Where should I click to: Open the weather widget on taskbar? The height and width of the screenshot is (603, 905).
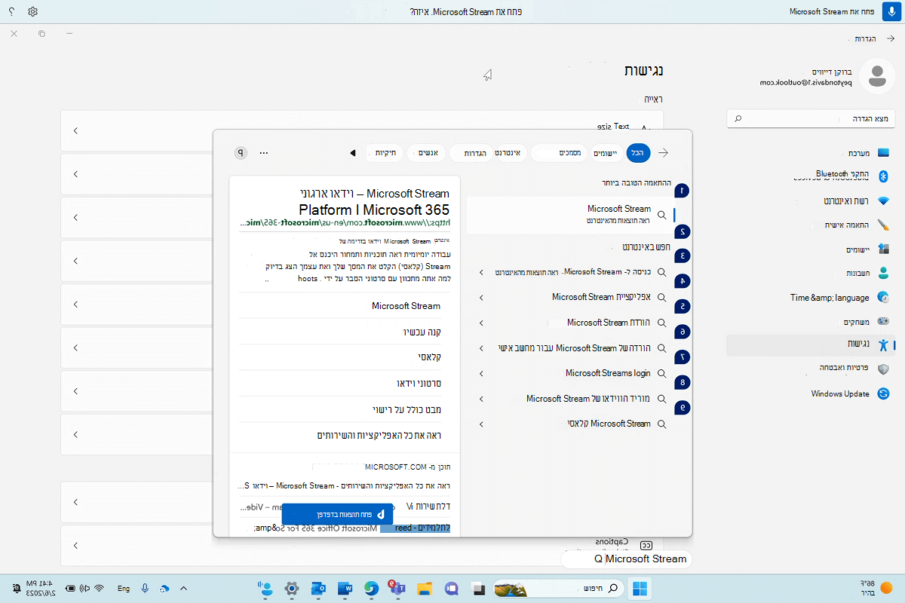[x=875, y=587]
